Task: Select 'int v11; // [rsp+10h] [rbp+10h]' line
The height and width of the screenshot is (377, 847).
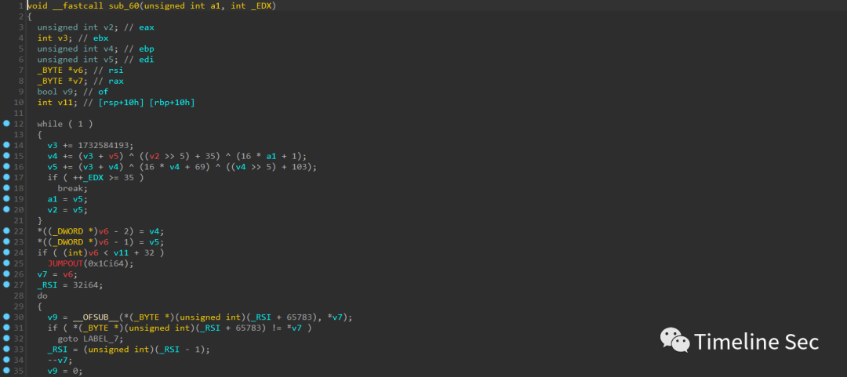Action: [116, 102]
